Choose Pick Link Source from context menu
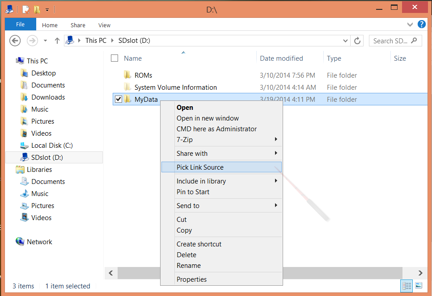Screen dimensions: 432x296 coord(221,167)
